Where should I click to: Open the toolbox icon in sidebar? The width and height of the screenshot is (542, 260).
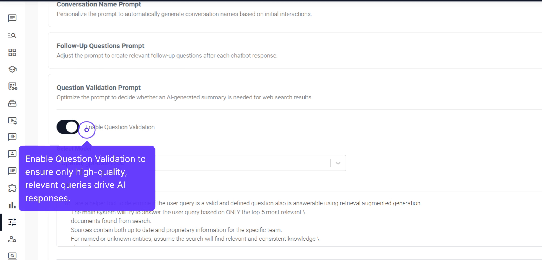(12, 103)
